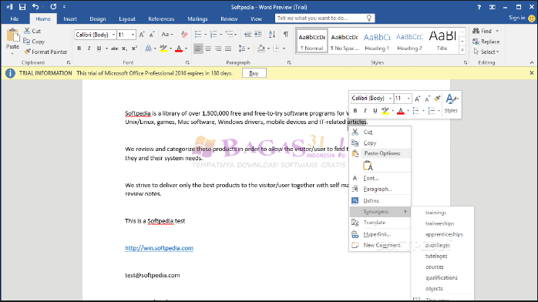Image resolution: width=538 pixels, height=302 pixels.
Task: Undo the last action in the title bar
Action: click(x=35, y=7)
